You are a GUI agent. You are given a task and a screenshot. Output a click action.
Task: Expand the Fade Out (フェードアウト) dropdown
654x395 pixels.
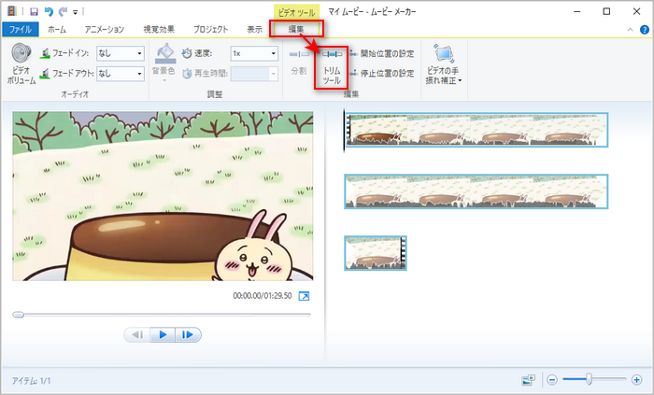(x=139, y=73)
